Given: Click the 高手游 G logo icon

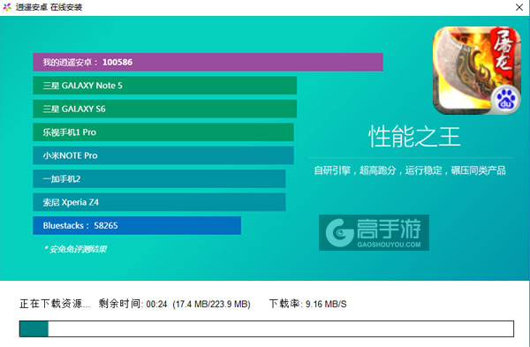Looking at the screenshot, I should (339, 232).
